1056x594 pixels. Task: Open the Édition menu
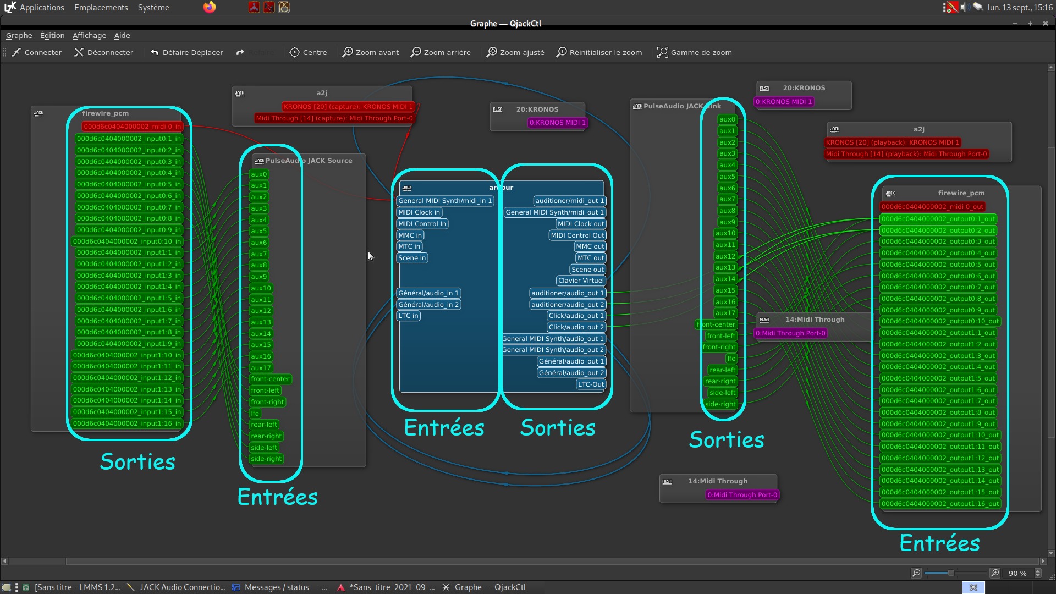pos(52,35)
